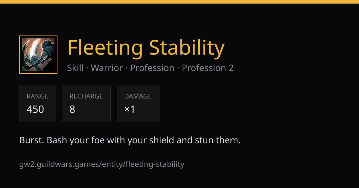359x188 pixels.
Task: Click the Burst keyword in description
Action: coord(32,140)
